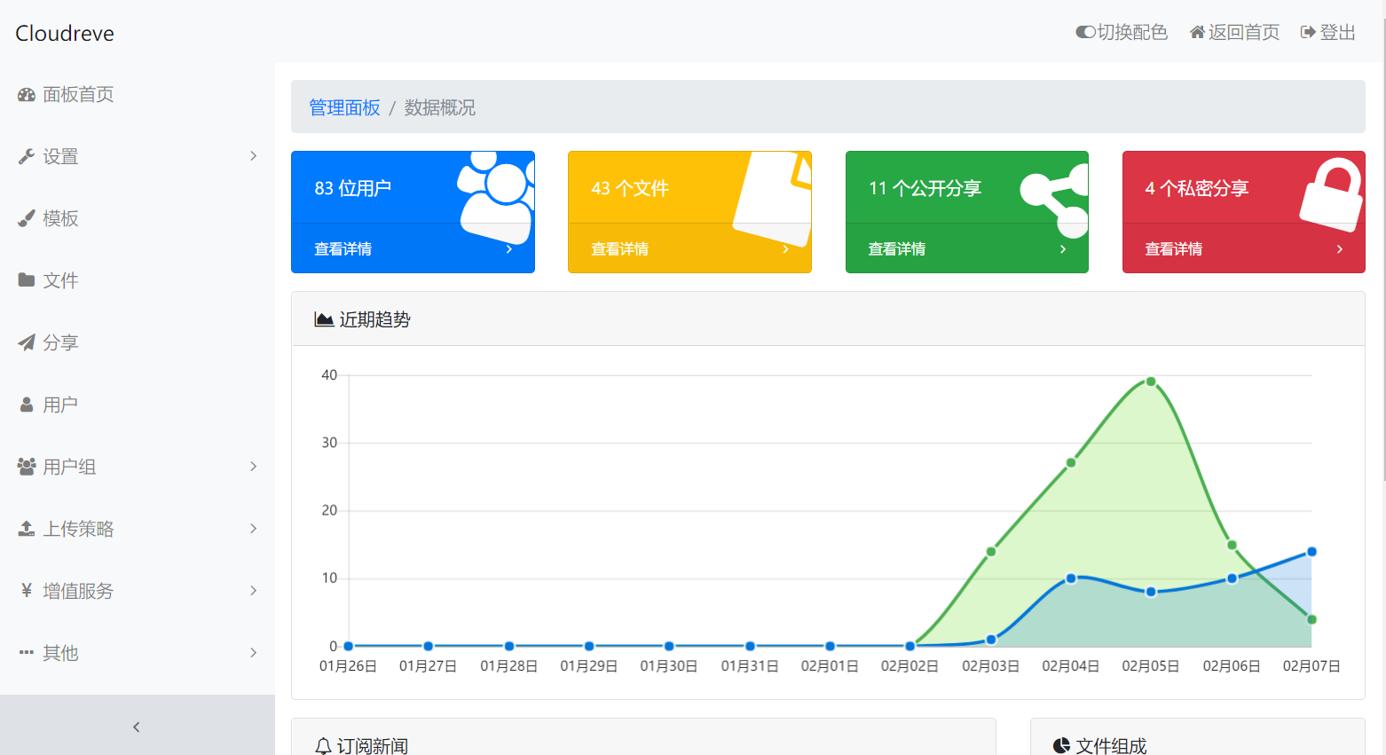
Task: Click the 02月05日 green data point peak
Action: coord(1150,381)
